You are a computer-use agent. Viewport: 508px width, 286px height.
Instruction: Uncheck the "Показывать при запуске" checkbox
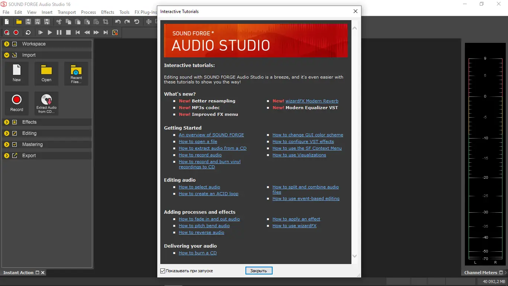coord(163,271)
